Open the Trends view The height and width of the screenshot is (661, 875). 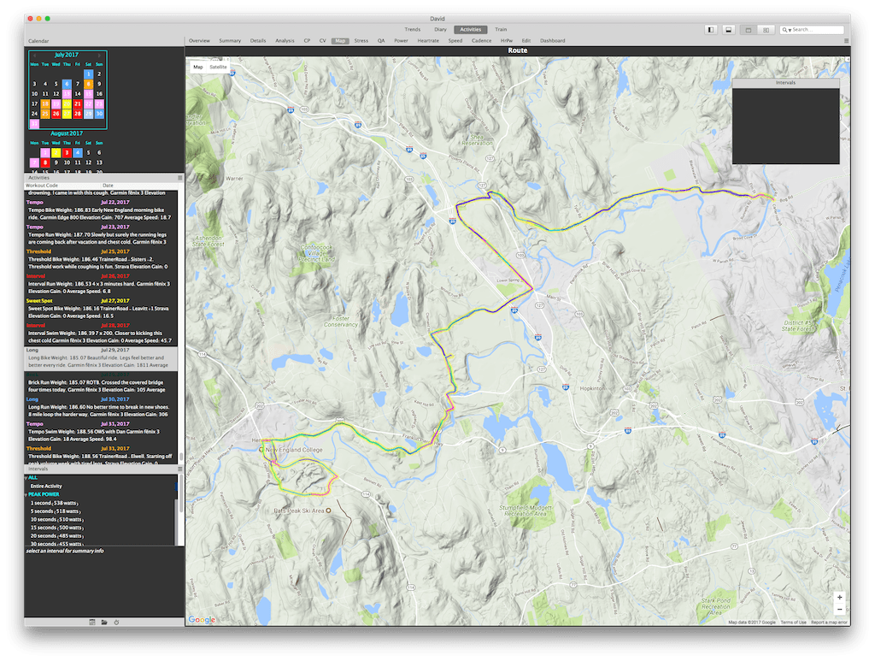tap(413, 30)
